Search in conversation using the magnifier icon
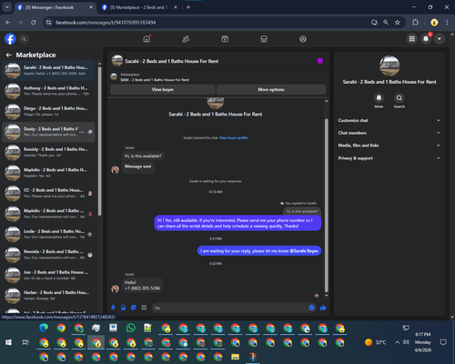Screen dimensions: 455x364 [x=399, y=97]
